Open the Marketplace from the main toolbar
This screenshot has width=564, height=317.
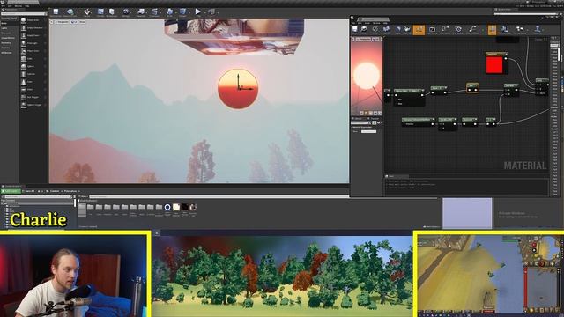point(112,12)
